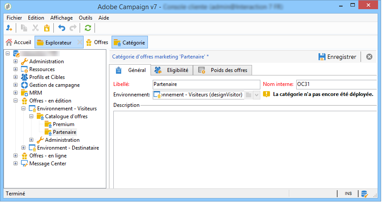Click the Accueil home icon
Screen dimensions: 389x205
[9, 42]
